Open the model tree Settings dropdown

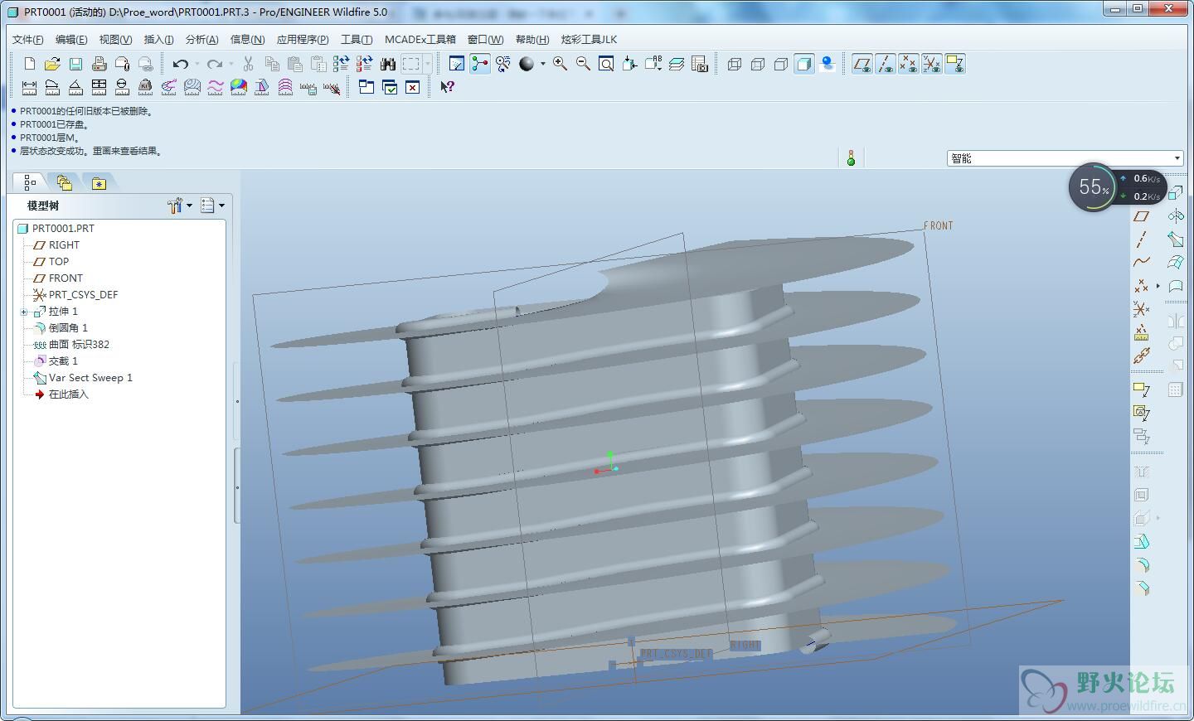(x=179, y=206)
